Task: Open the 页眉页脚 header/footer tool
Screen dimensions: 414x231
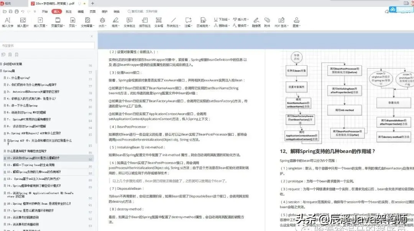Action: [x=58, y=22]
